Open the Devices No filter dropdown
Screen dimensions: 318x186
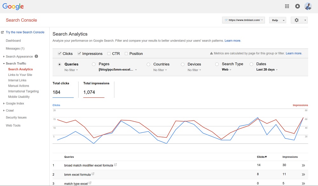pyautogui.click(x=194, y=70)
